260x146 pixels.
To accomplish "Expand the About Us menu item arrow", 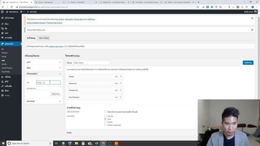I will click(x=121, y=84).
